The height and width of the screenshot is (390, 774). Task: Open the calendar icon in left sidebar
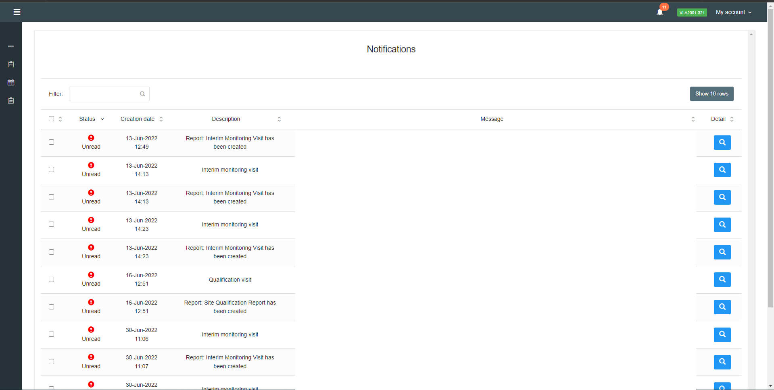11,82
